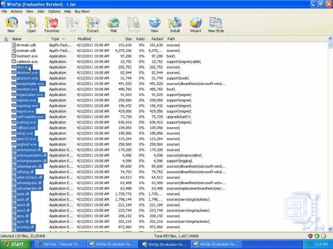Select the file actionqueue.dll
This screenshot has width=333, height=249.
(29, 150)
